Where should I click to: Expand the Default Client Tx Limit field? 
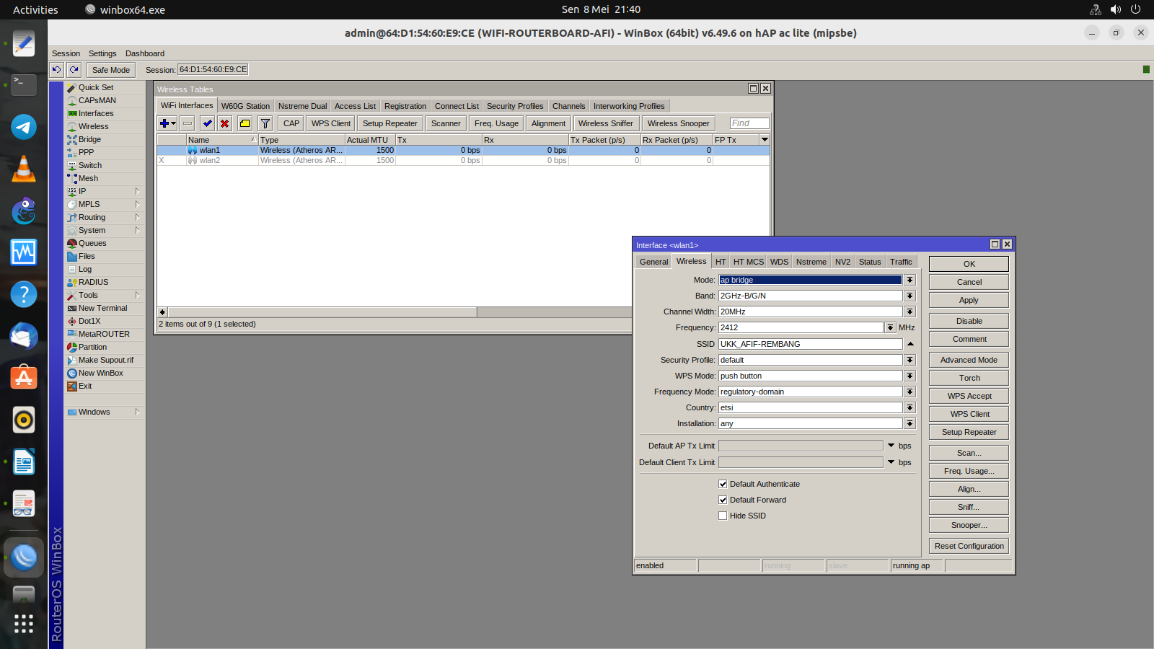coord(891,462)
